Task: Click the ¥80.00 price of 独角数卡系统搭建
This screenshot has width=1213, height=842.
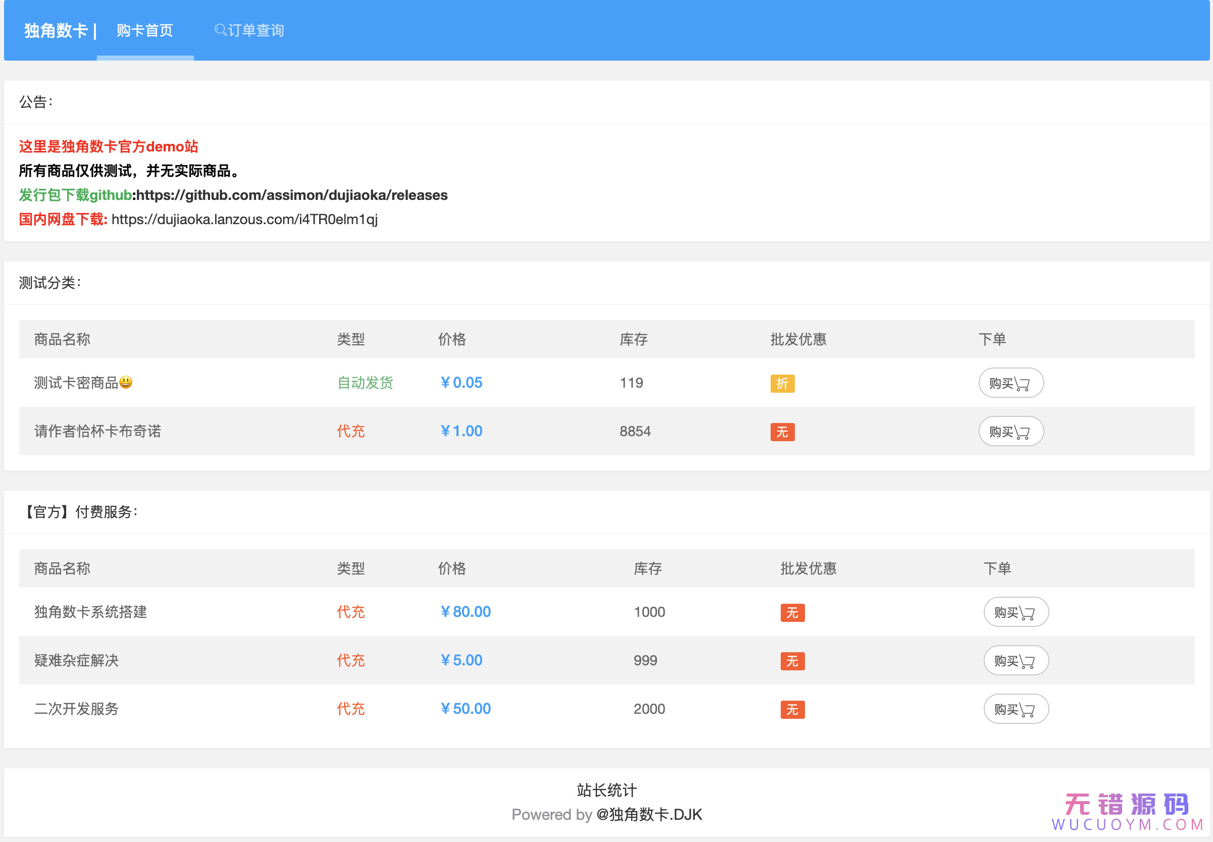Action: tap(466, 612)
